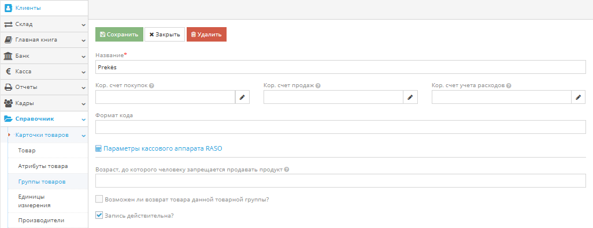Click the Отчеты printer icon
Screen dimensions: 593x228
point(8,87)
